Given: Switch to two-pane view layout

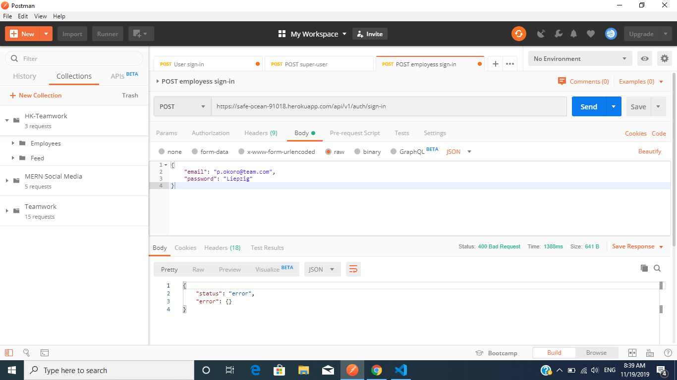Looking at the screenshot, I should click(x=632, y=353).
